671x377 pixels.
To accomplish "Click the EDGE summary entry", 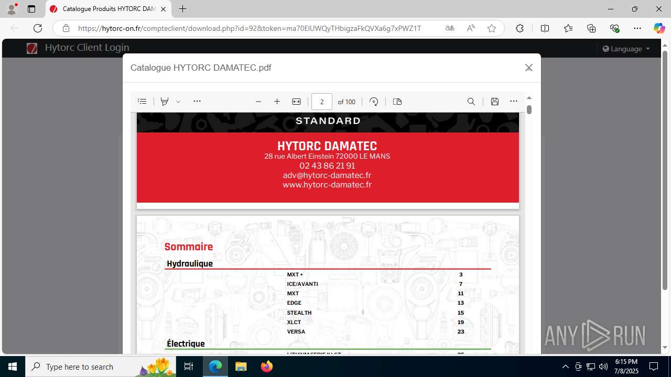I will [294, 303].
